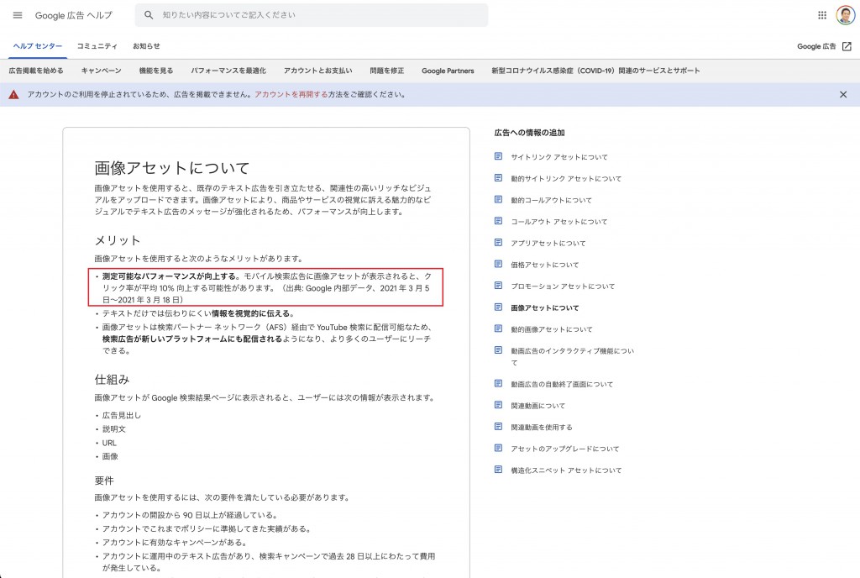
Task: Open アプリアセットについて article link
Action: click(x=548, y=243)
